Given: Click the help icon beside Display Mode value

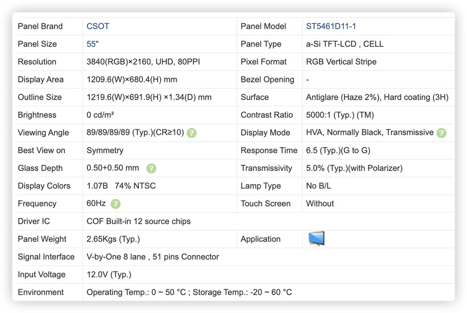Looking at the screenshot, I should pos(442,133).
